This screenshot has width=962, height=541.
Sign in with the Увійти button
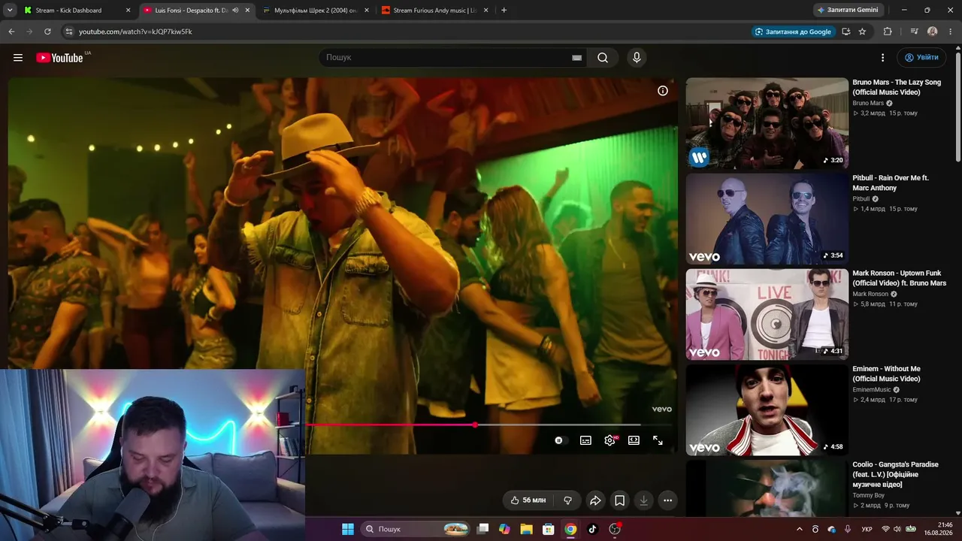pyautogui.click(x=921, y=58)
